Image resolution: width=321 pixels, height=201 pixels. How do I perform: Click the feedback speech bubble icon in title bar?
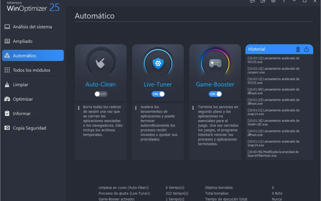pos(252,1)
